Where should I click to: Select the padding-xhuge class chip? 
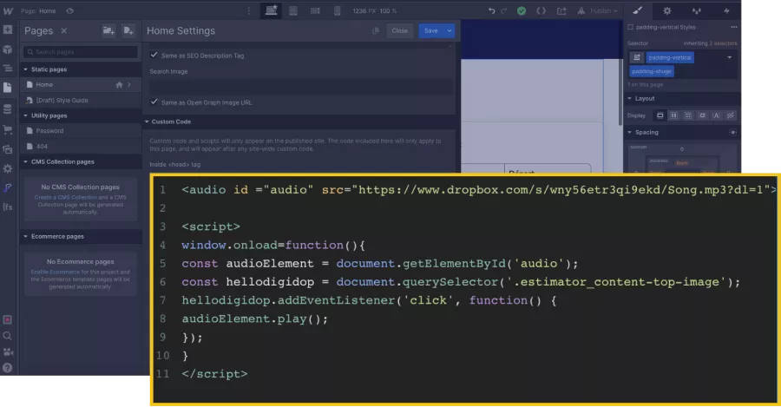tap(652, 71)
